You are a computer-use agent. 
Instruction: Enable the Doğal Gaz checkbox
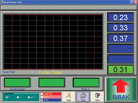pos(42,94)
